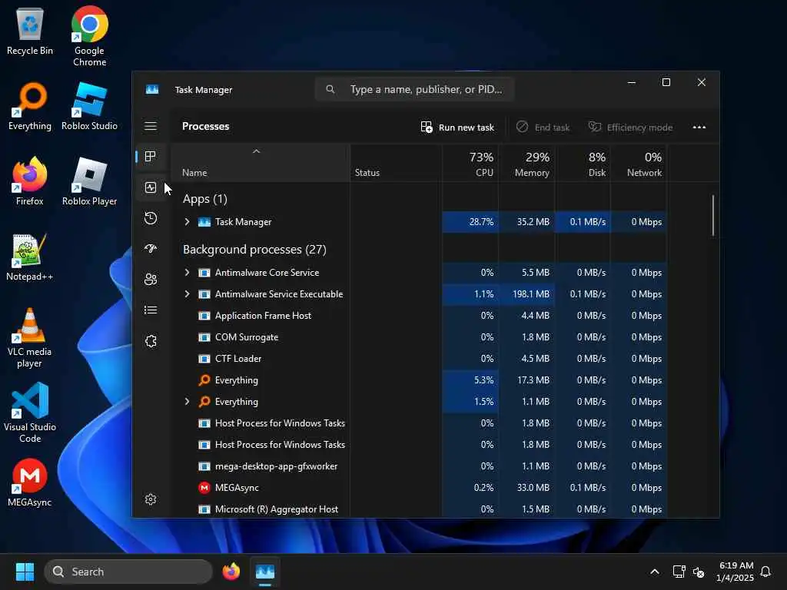Select the Notepad++ desktop shortcut

coord(30,257)
